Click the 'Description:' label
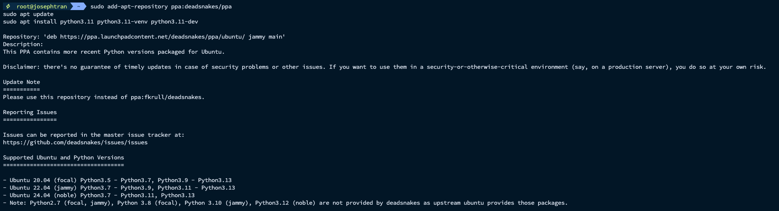This screenshot has width=779, height=211. click(x=23, y=44)
